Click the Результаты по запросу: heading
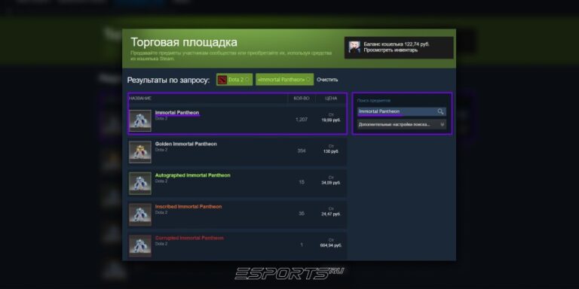 click(168, 80)
